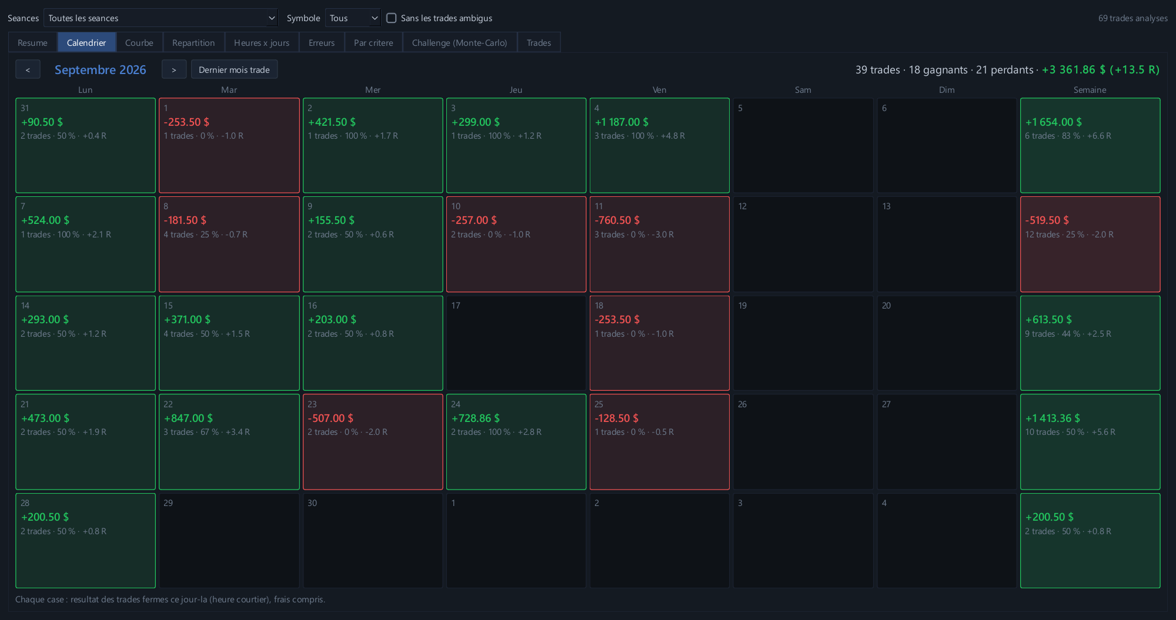This screenshot has height=620, width=1176.
Task: Select day 21 cell with +473.00 $
Action: [85, 442]
